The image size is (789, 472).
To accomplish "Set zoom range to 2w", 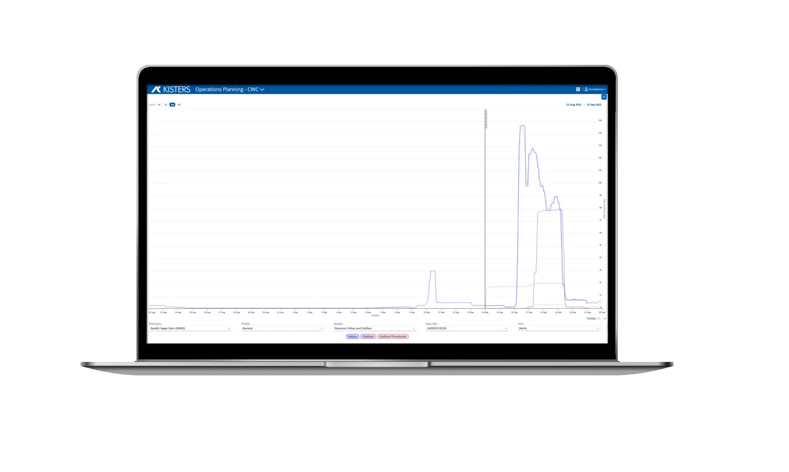I will (x=166, y=105).
